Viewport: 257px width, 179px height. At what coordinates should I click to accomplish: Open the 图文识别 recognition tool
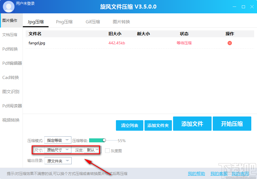pyautogui.click(x=11, y=91)
